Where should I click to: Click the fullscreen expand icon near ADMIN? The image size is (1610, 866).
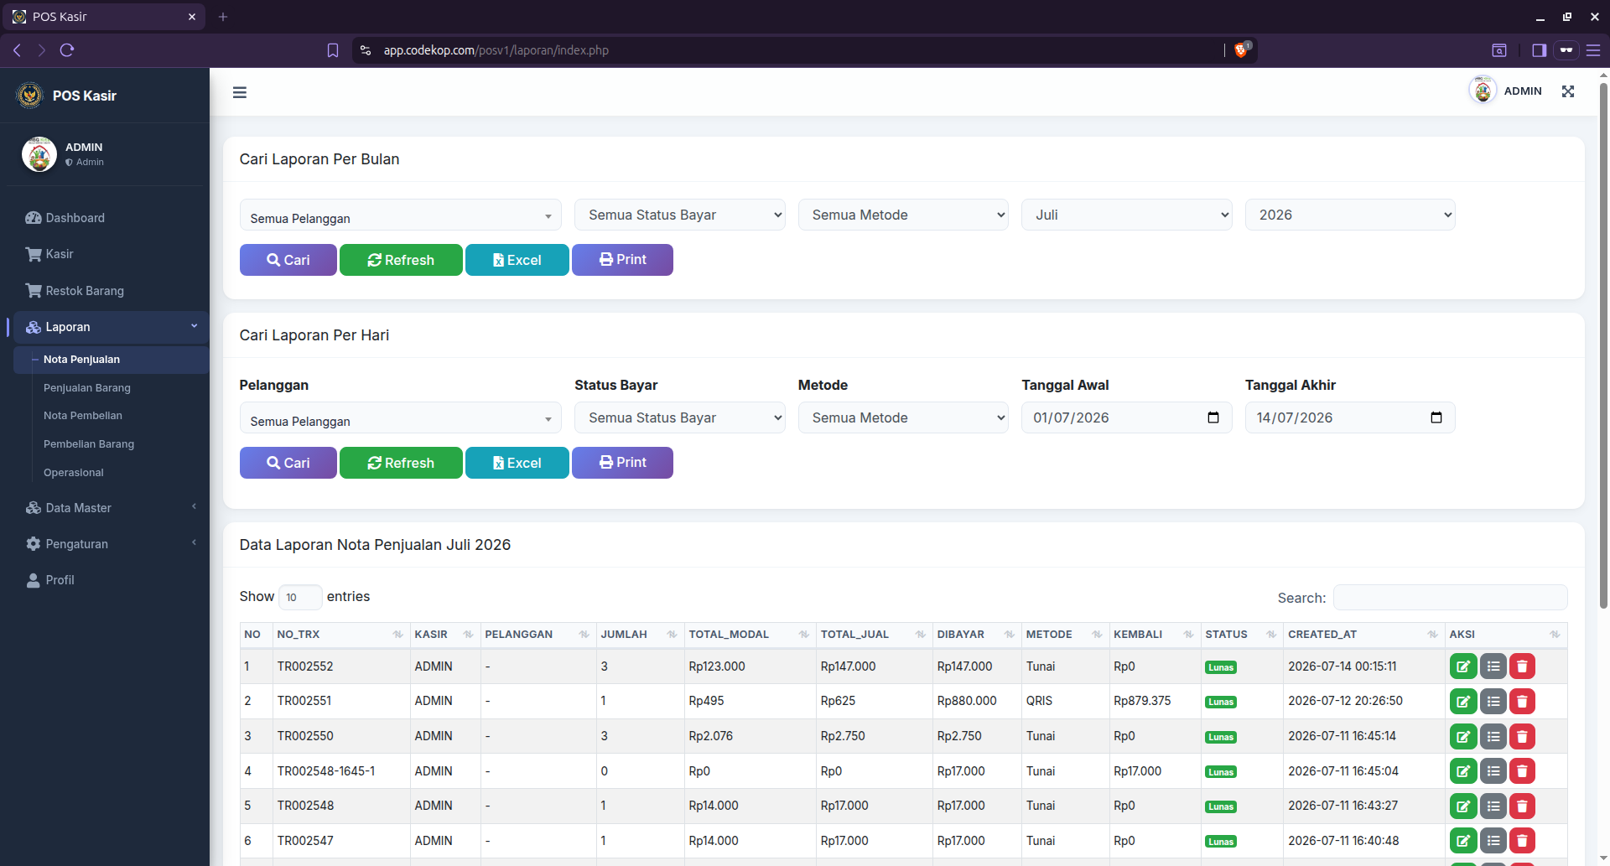click(x=1568, y=91)
